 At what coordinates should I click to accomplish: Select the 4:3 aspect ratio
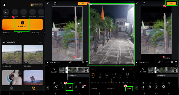(x=120, y=75)
